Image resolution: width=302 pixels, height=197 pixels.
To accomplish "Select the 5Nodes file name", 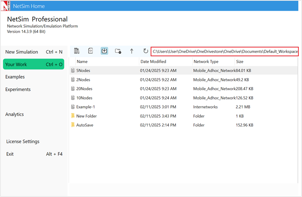I will point(83,71).
